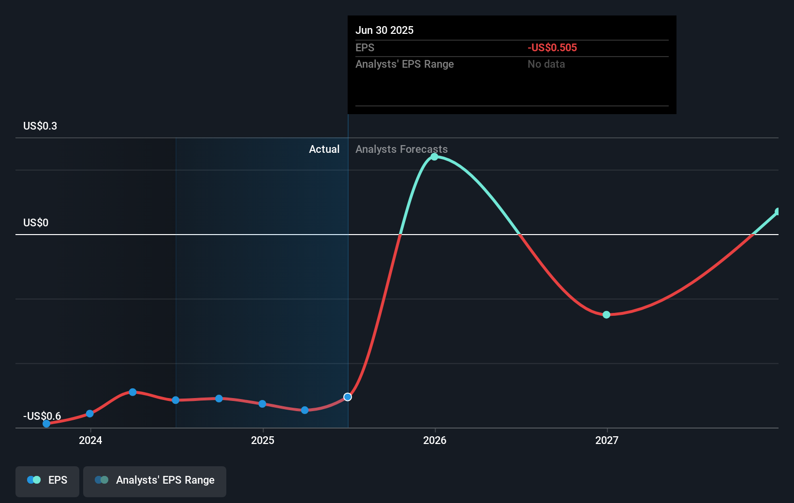Click the US$0.3 axis label

click(x=40, y=126)
